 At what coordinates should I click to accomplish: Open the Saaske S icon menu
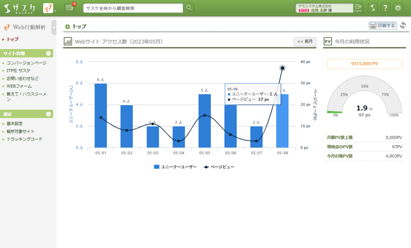coord(372,8)
